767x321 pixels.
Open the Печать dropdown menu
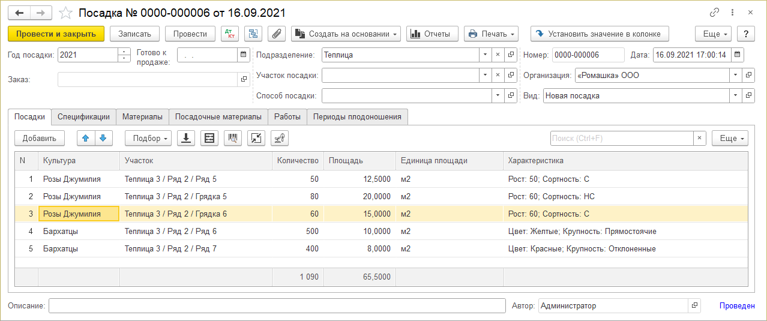point(491,34)
